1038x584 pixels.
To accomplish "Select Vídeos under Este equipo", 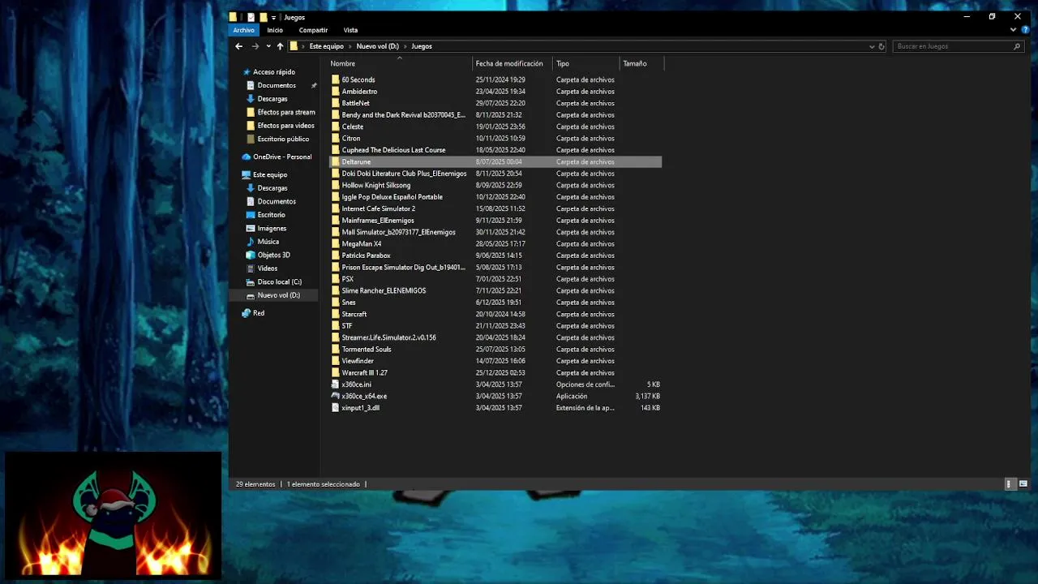I will pos(267,268).
